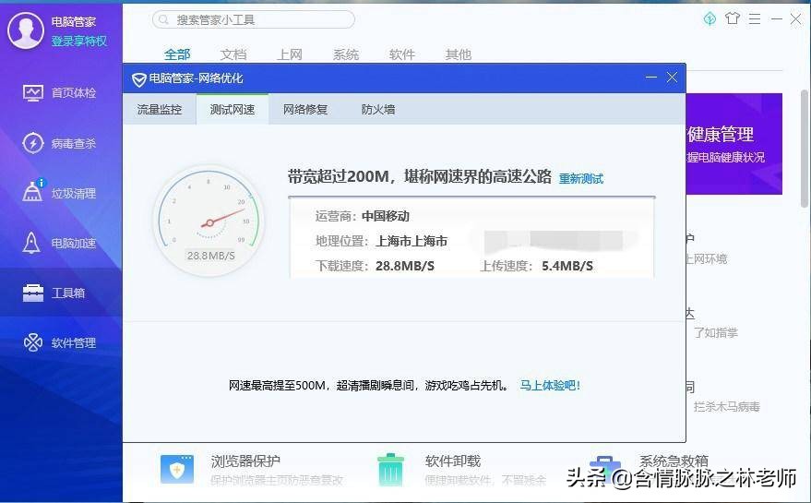Select 工具箱 toolbox in sidebar

61,293
